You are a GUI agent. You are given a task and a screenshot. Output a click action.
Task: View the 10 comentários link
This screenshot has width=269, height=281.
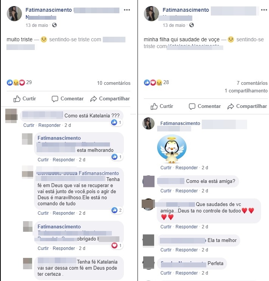pyautogui.click(x=114, y=83)
